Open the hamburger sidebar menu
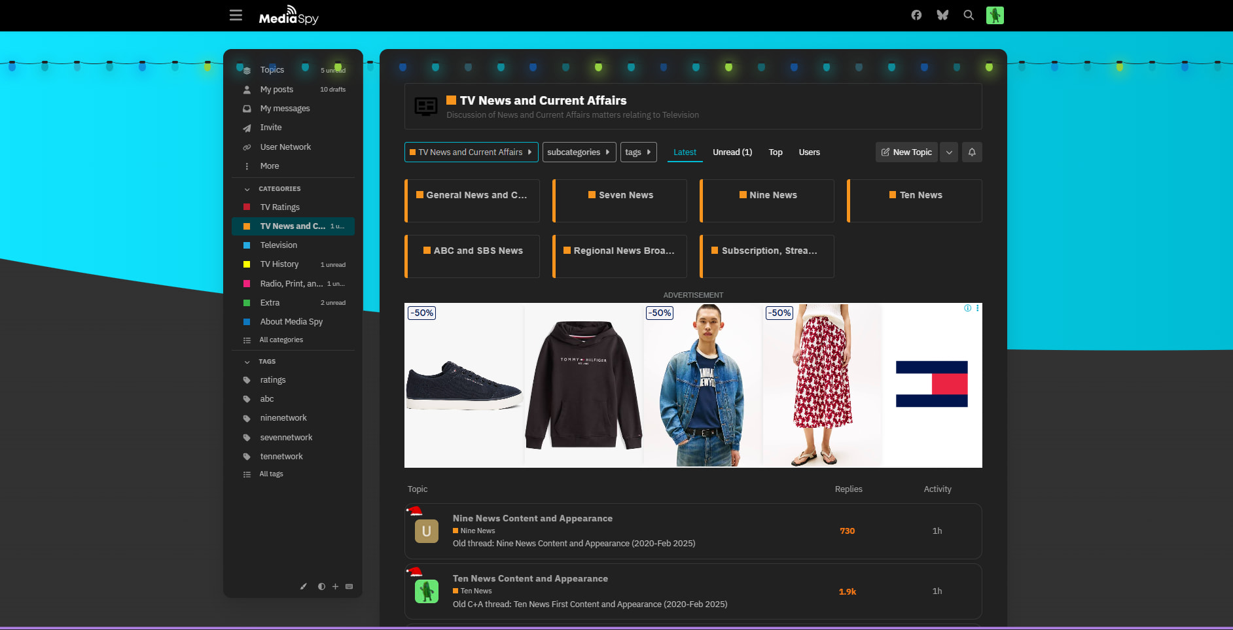The width and height of the screenshot is (1233, 630). (x=236, y=15)
